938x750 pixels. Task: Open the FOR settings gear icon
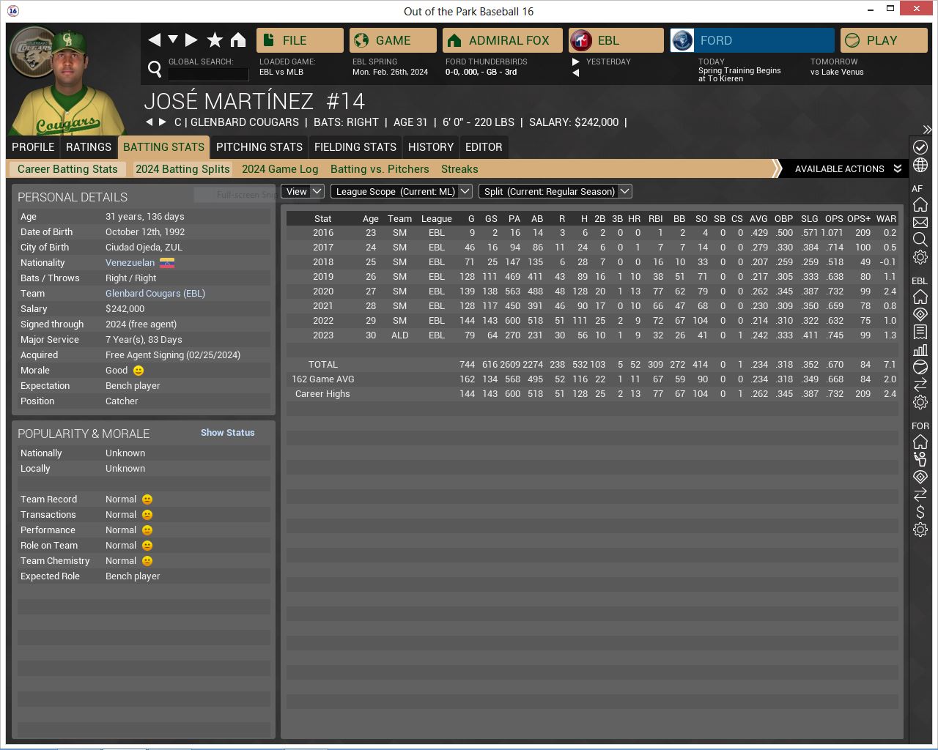pyautogui.click(x=920, y=530)
